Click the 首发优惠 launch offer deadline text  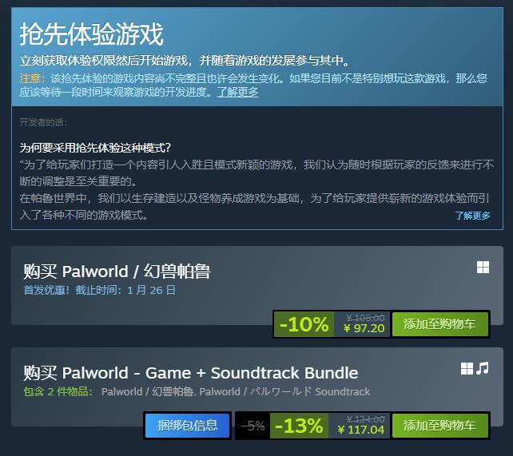coord(99,290)
